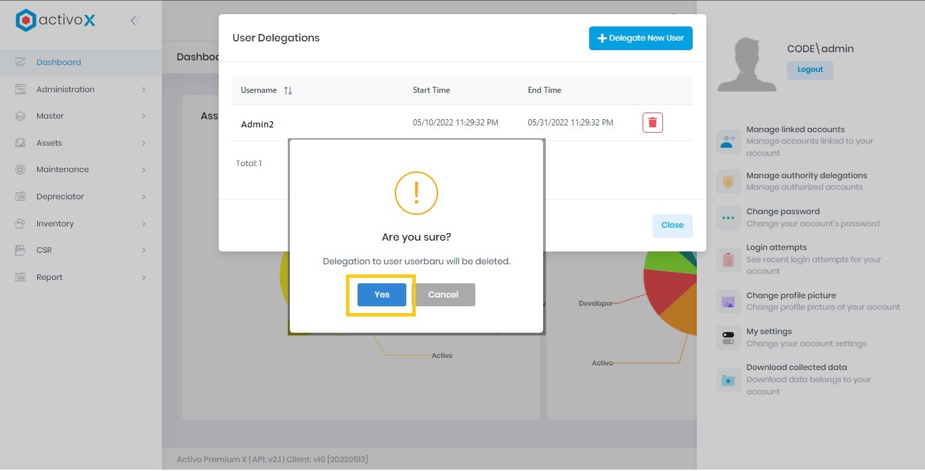Click the Login attempts icon
The height and width of the screenshot is (471, 925).
click(x=728, y=260)
